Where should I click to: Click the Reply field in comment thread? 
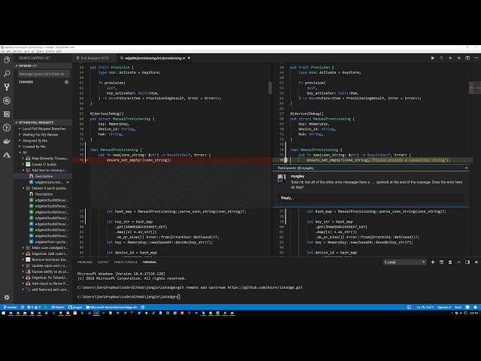pyautogui.click(x=371, y=198)
